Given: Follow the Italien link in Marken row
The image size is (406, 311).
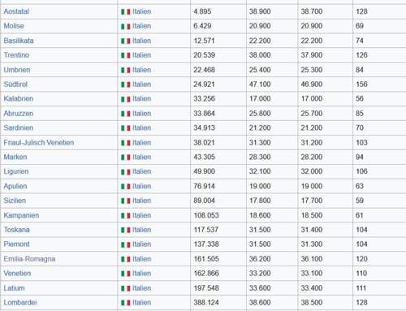Looking at the screenshot, I should (x=141, y=157).
